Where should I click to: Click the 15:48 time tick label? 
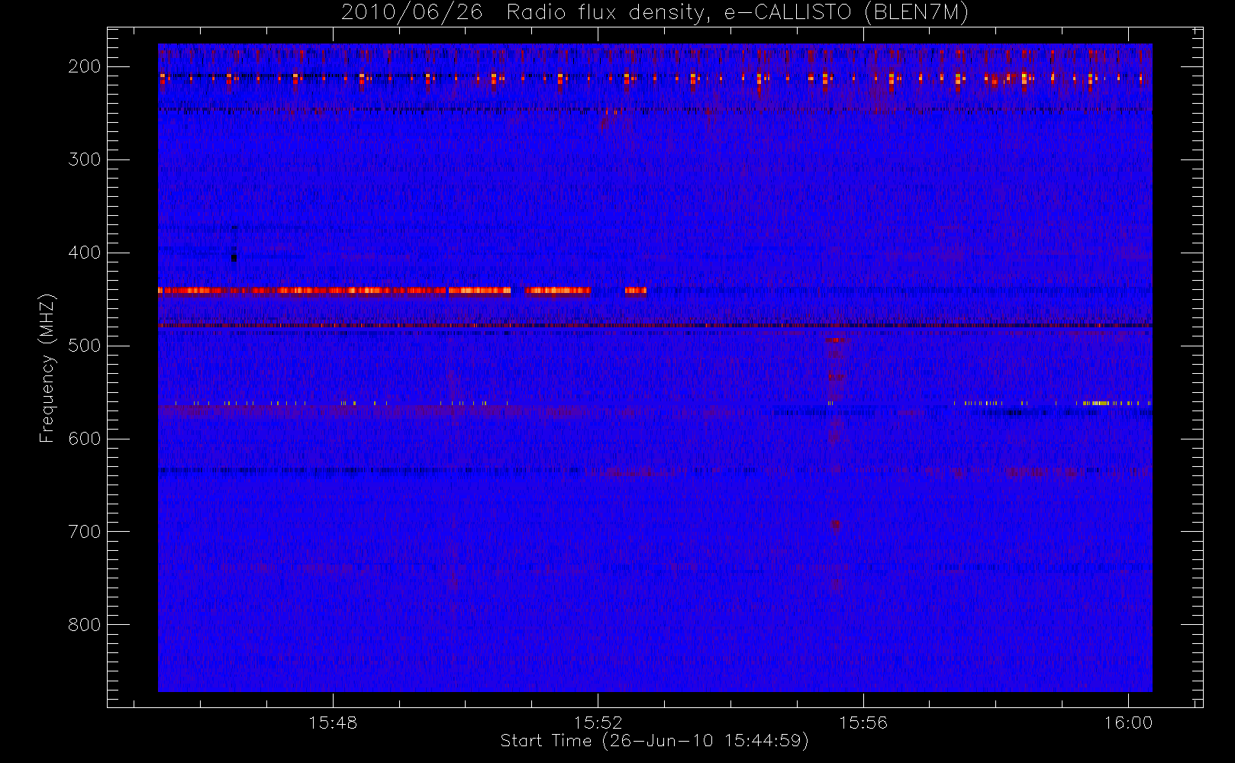(333, 723)
